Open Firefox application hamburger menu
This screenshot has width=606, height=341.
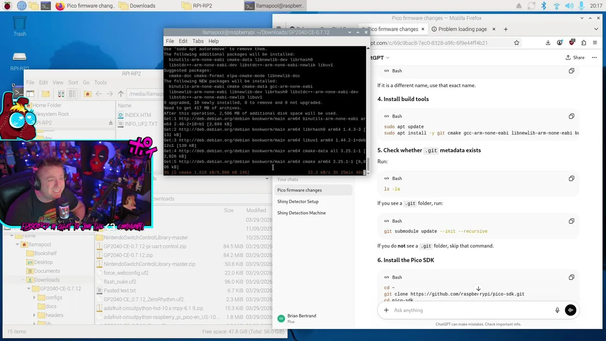596,43
